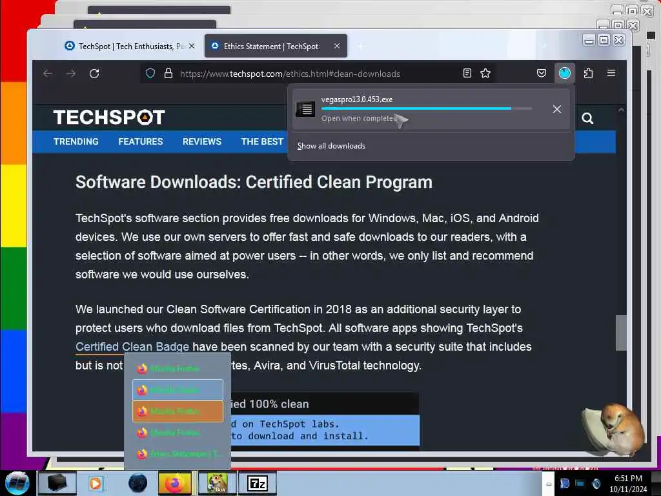
Task: Open the Pocket save icon in toolbar
Action: [542, 74]
